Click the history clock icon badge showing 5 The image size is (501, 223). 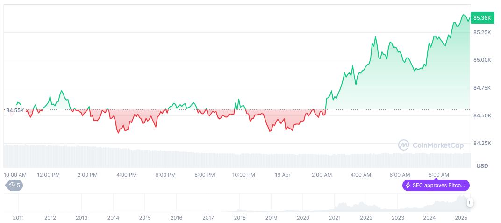(x=14, y=185)
